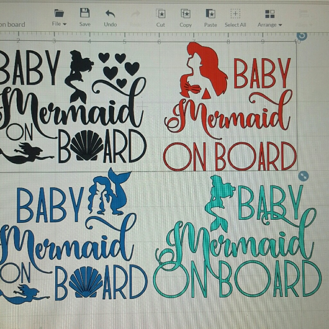Viewport: 329px width, 329px height.
Task: Select the red Baby Mermaid design
Action: coord(230,107)
